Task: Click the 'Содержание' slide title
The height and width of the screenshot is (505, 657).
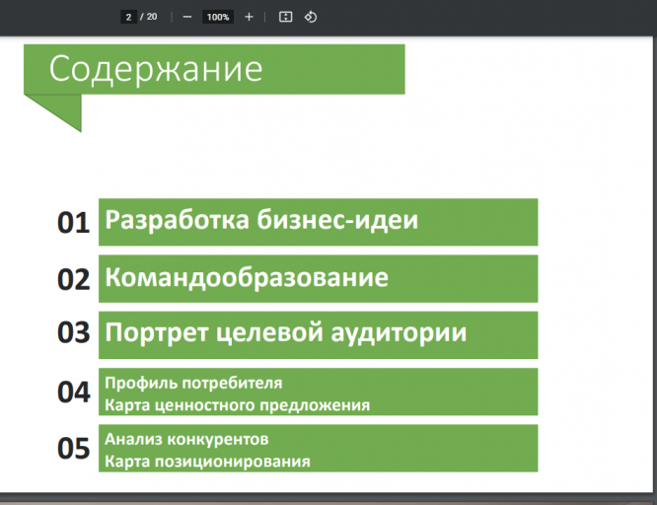Action: 156,69
